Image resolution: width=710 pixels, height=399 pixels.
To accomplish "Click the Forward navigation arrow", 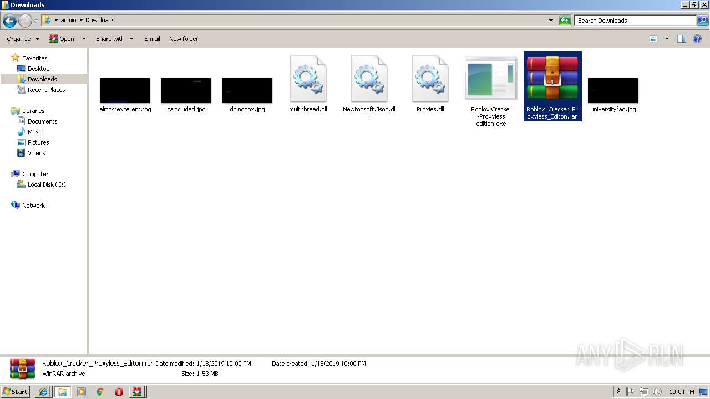I will pos(25,21).
